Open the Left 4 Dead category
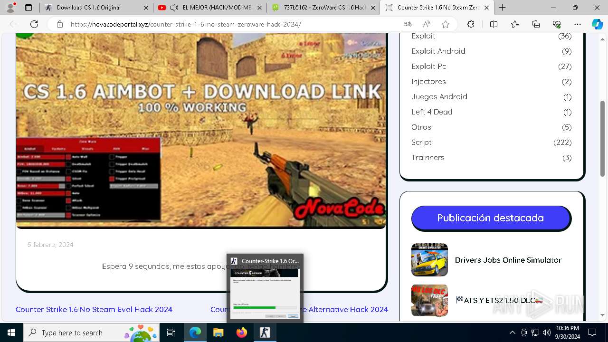The height and width of the screenshot is (342, 608). click(432, 112)
